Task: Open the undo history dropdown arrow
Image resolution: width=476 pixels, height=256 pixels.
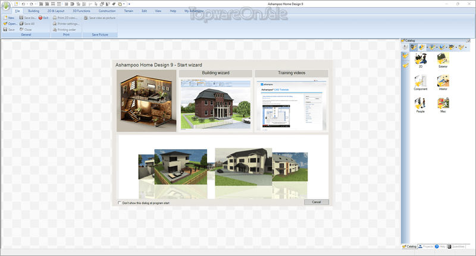Action: coord(27,4)
